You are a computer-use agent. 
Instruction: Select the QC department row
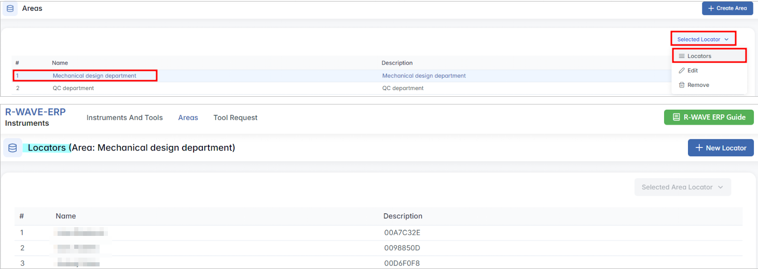(x=73, y=88)
